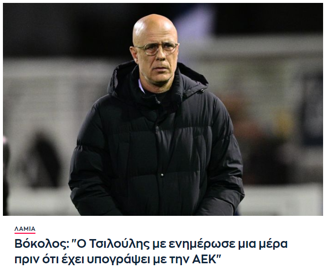Click the word έχει in the headline
This screenshot has width=326, height=271.
point(72,259)
